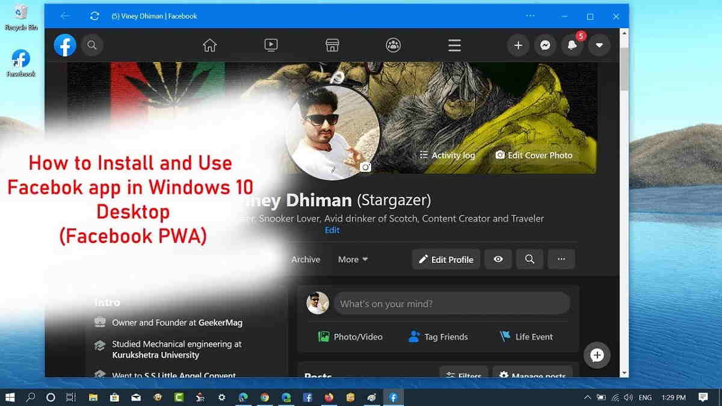The width and height of the screenshot is (722, 406).
Task: Click the small avatar beside post composer
Action: (x=318, y=303)
